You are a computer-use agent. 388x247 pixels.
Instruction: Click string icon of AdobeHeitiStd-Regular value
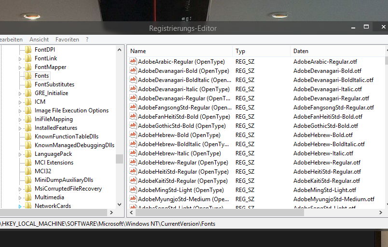(133, 171)
